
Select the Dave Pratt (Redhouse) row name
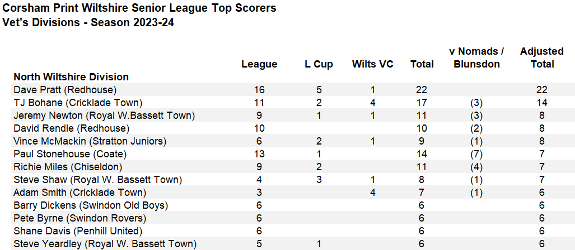pos(65,90)
